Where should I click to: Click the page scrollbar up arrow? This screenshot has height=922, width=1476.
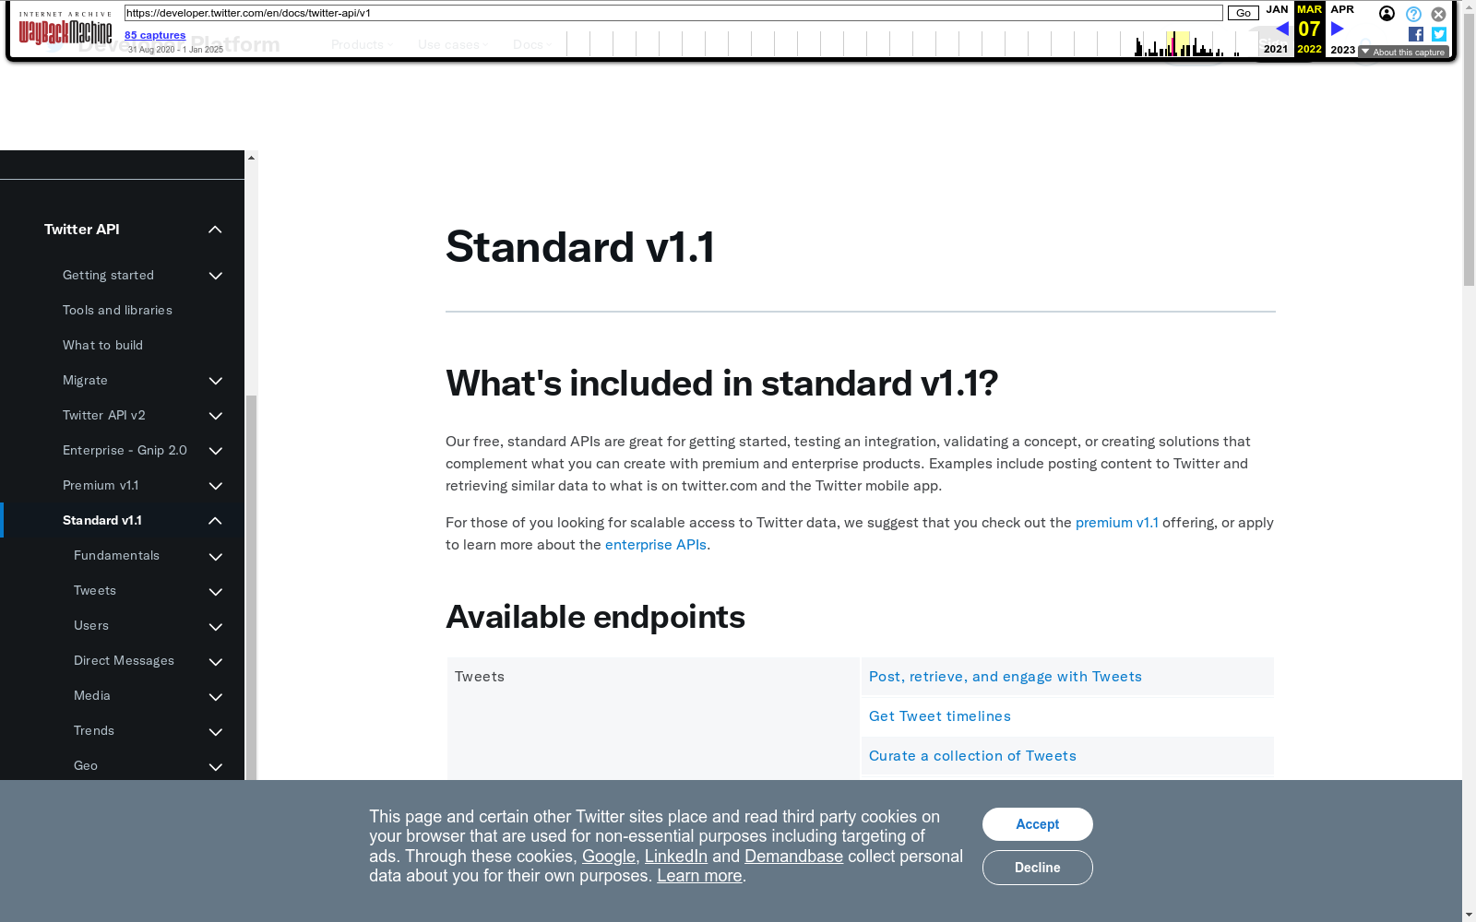coord(1469,6)
